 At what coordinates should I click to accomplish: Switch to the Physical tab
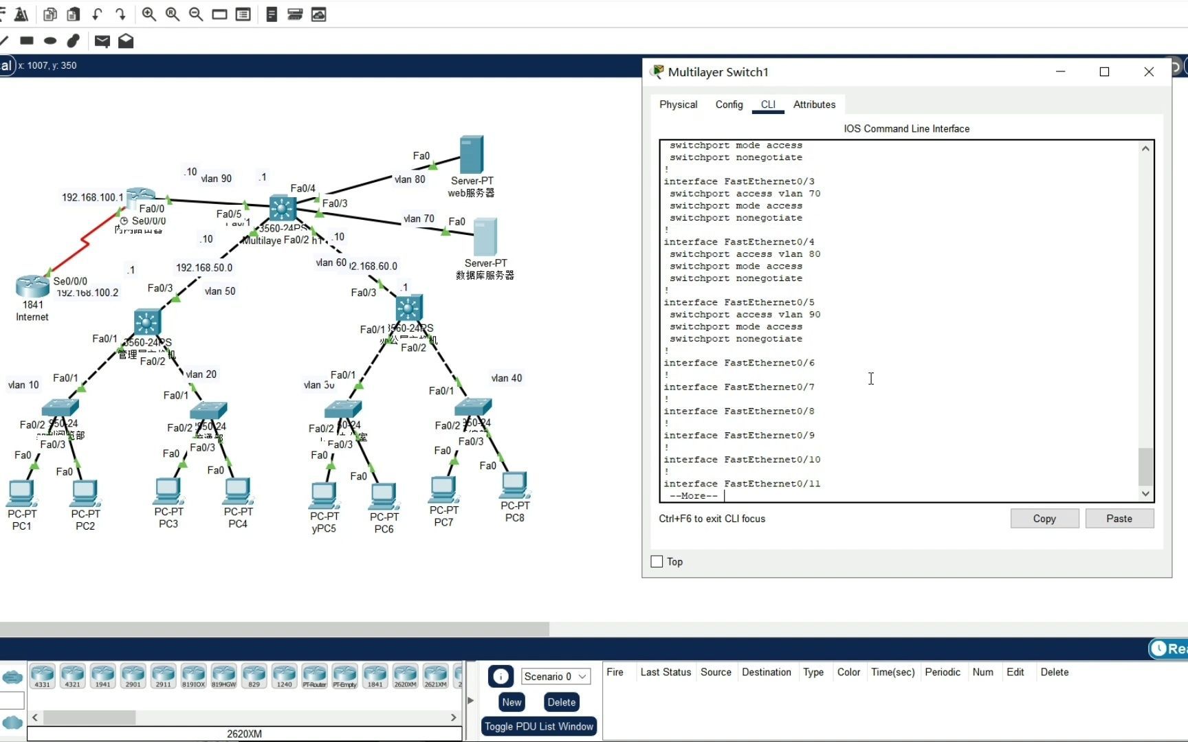click(678, 104)
